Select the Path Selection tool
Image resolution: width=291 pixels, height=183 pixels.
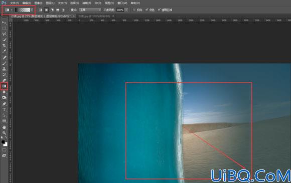pos(4,115)
